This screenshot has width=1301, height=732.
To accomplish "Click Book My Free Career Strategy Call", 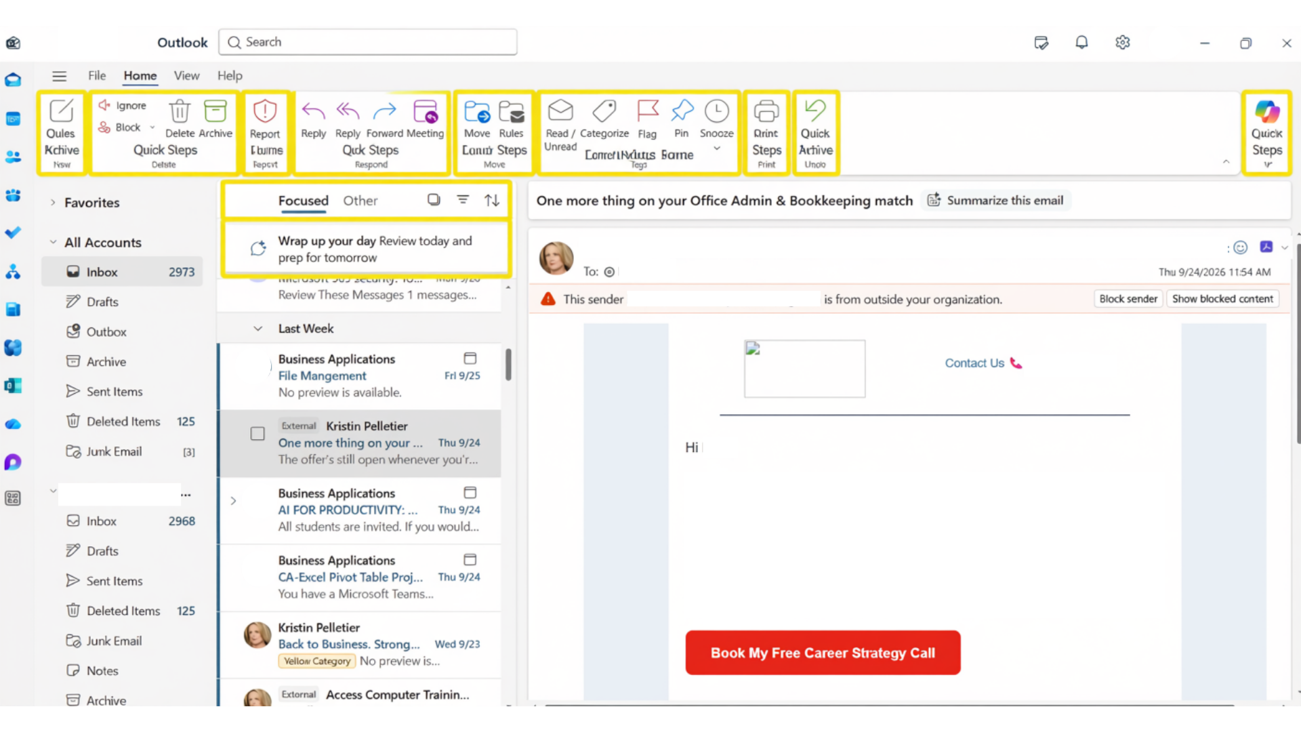I will [x=823, y=653].
